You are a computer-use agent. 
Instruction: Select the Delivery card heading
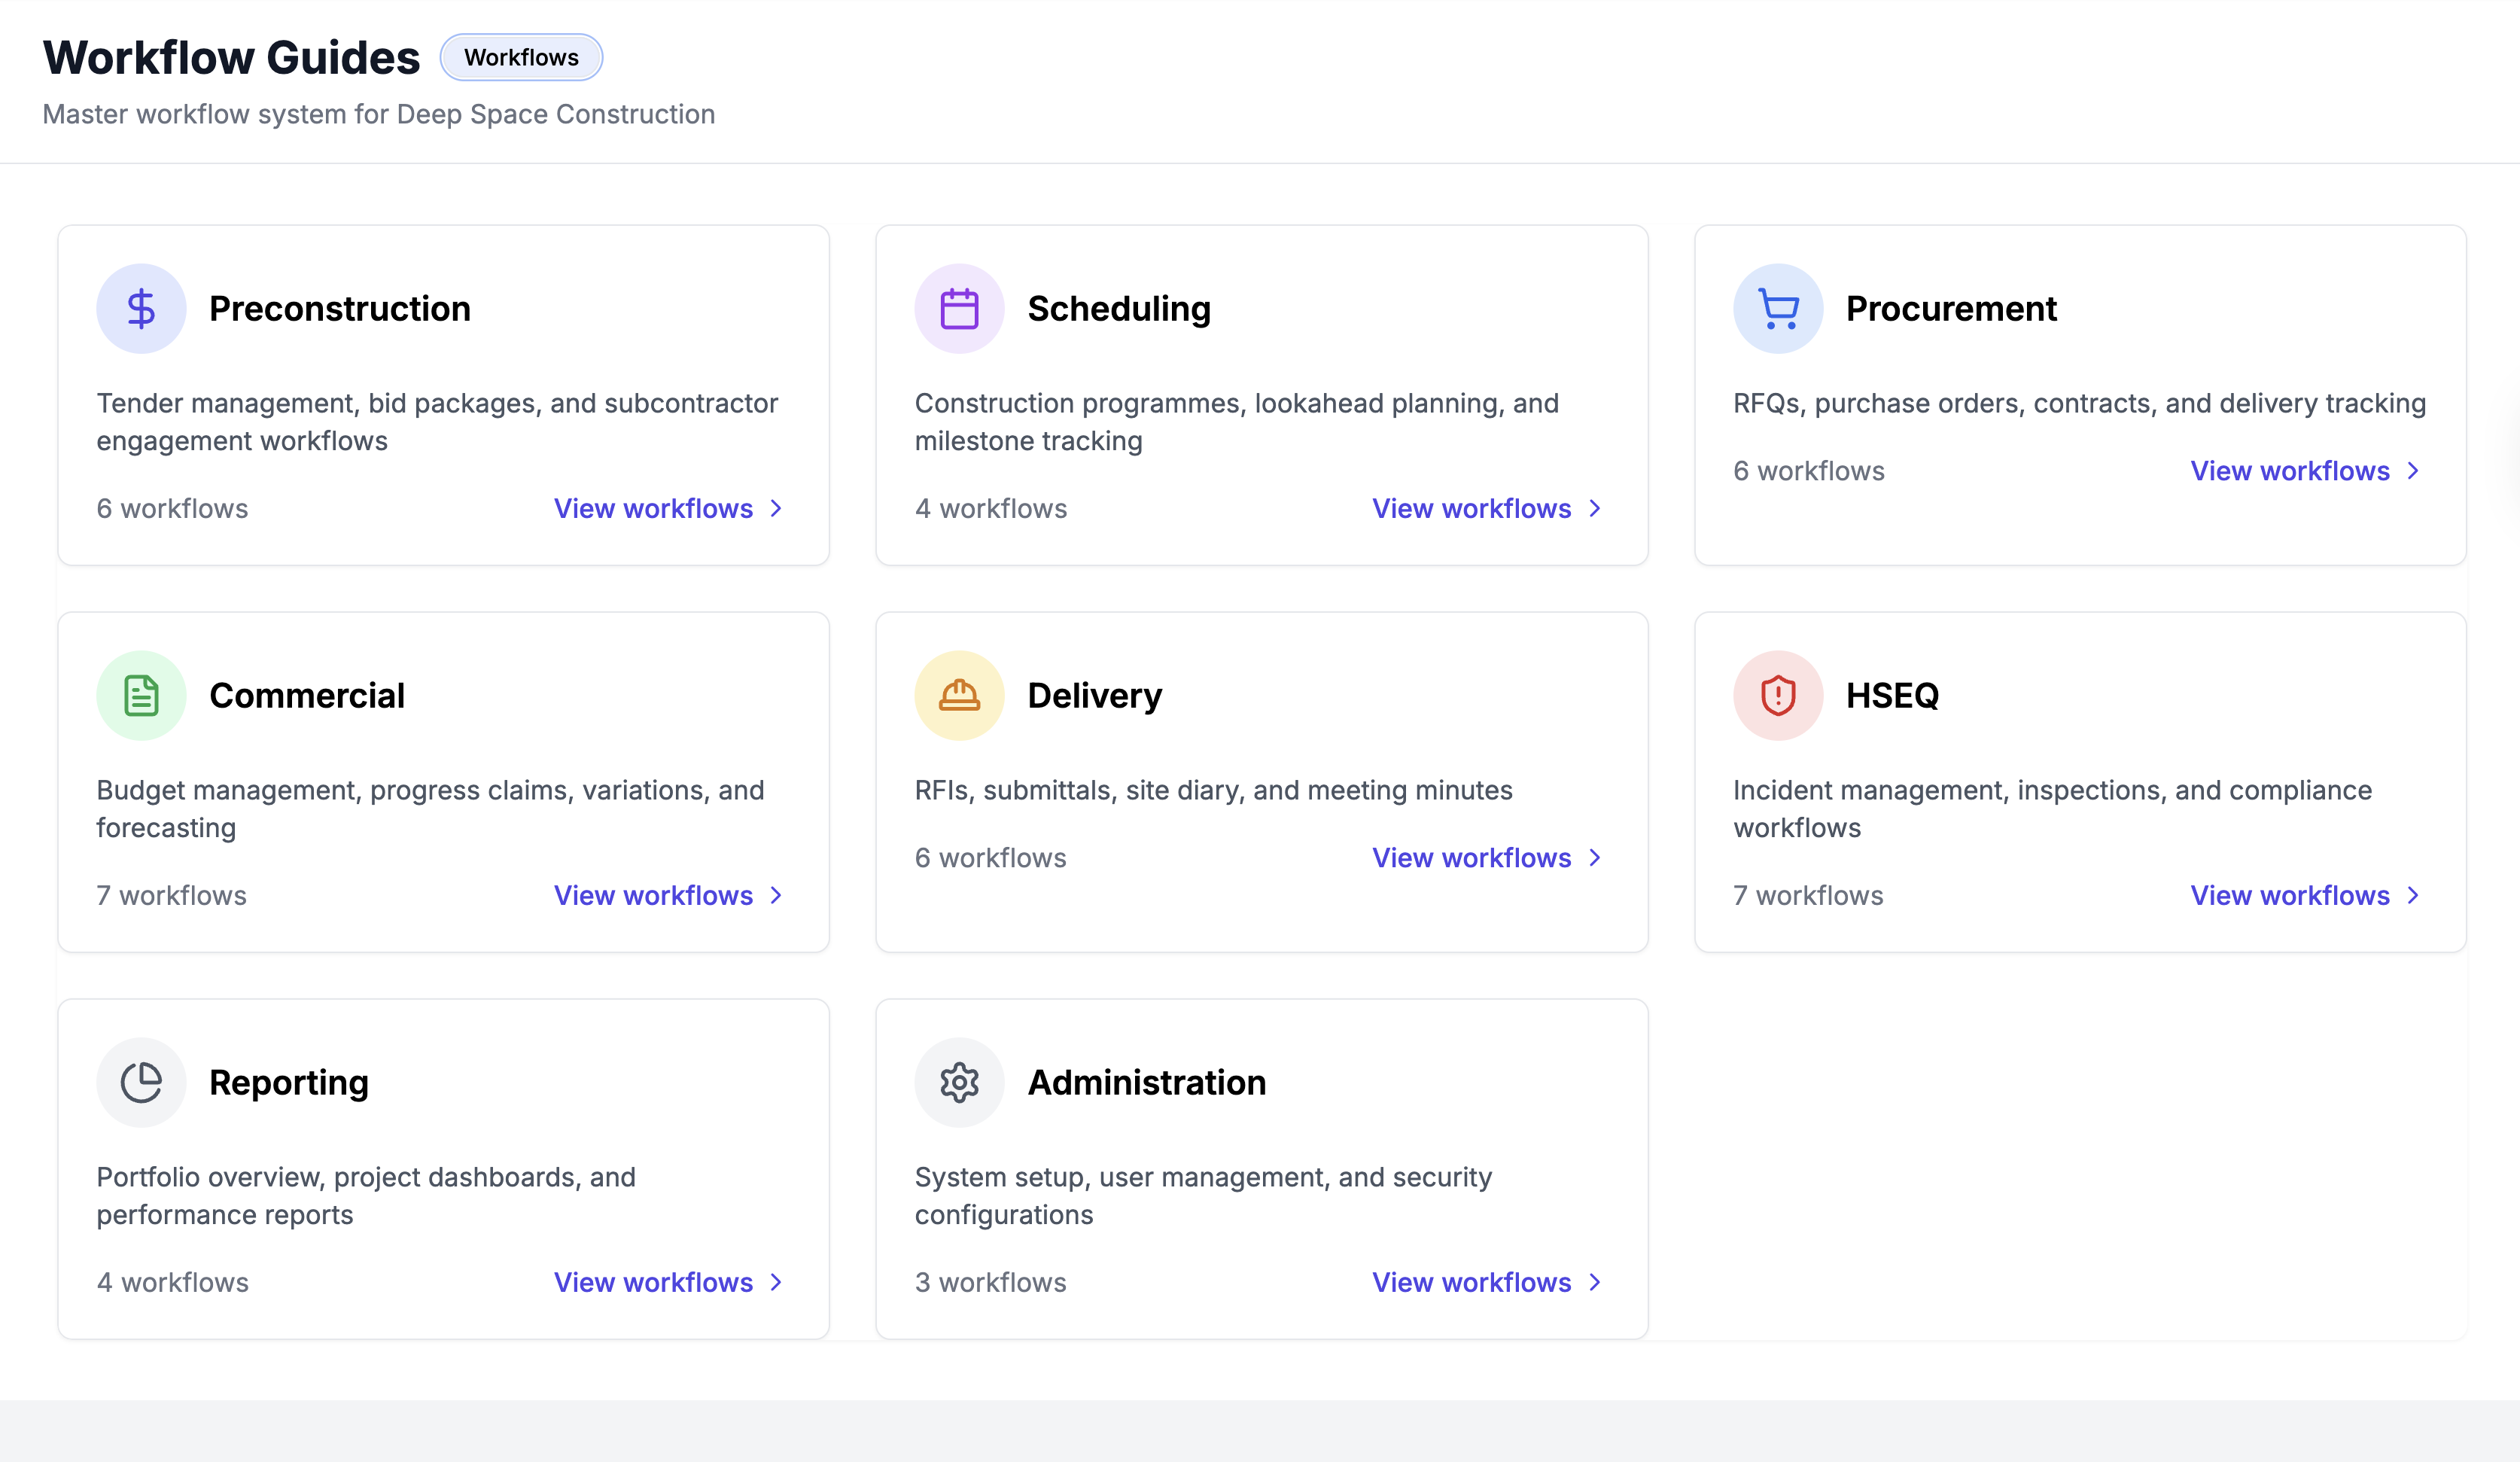pos(1095,695)
